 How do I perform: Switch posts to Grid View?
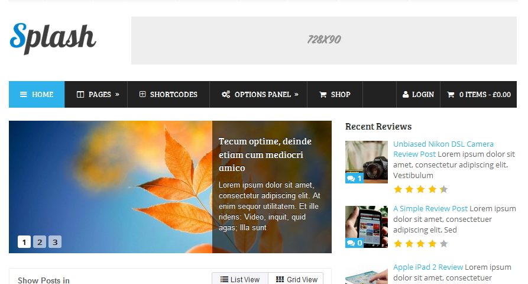(296, 279)
